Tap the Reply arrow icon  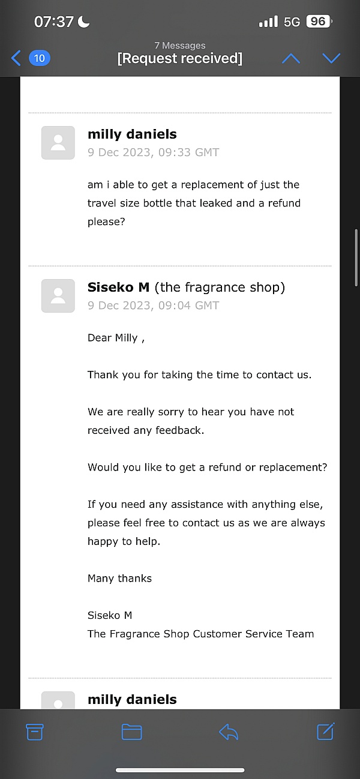(x=228, y=732)
